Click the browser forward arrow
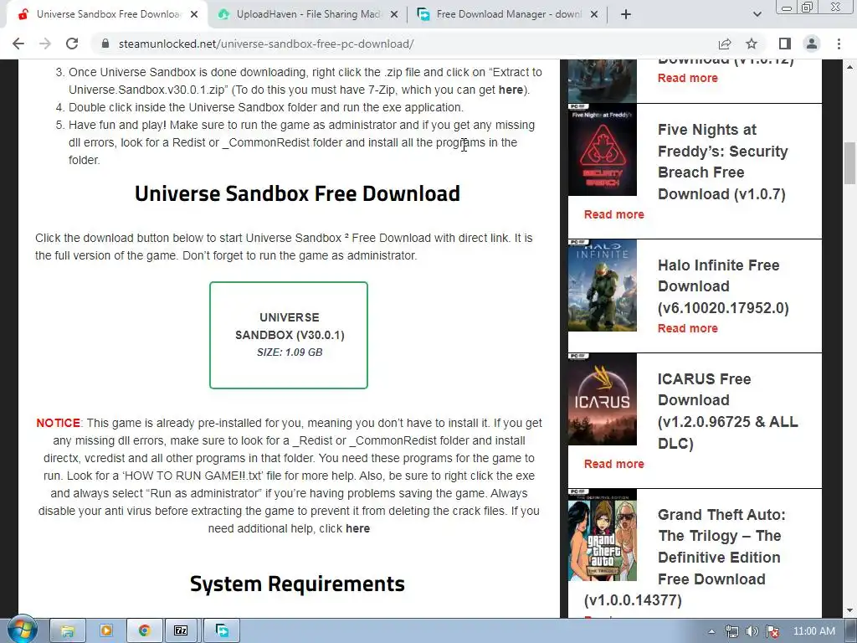 [x=45, y=44]
